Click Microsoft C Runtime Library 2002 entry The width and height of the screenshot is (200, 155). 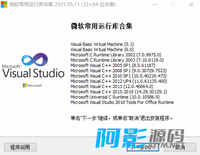tap(116, 55)
